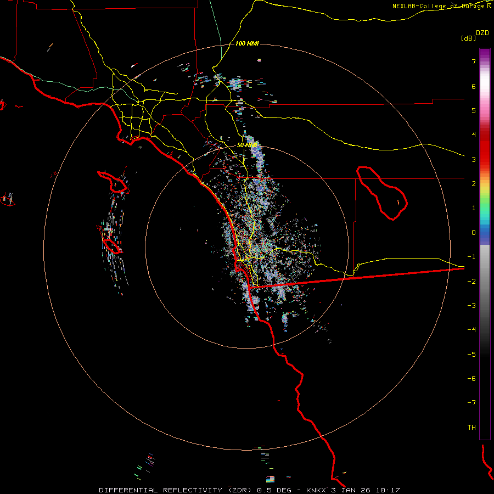Select the "4" value on the color scale
Screen dimensions: 494x494
click(474, 135)
